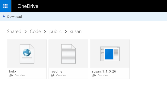This screenshot has height=103, width=167.
Task: Click shared people icon under susan_1_1_0_26
Action: 94,75
